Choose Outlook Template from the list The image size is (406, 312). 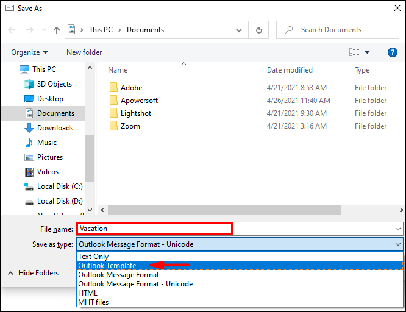pos(107,266)
